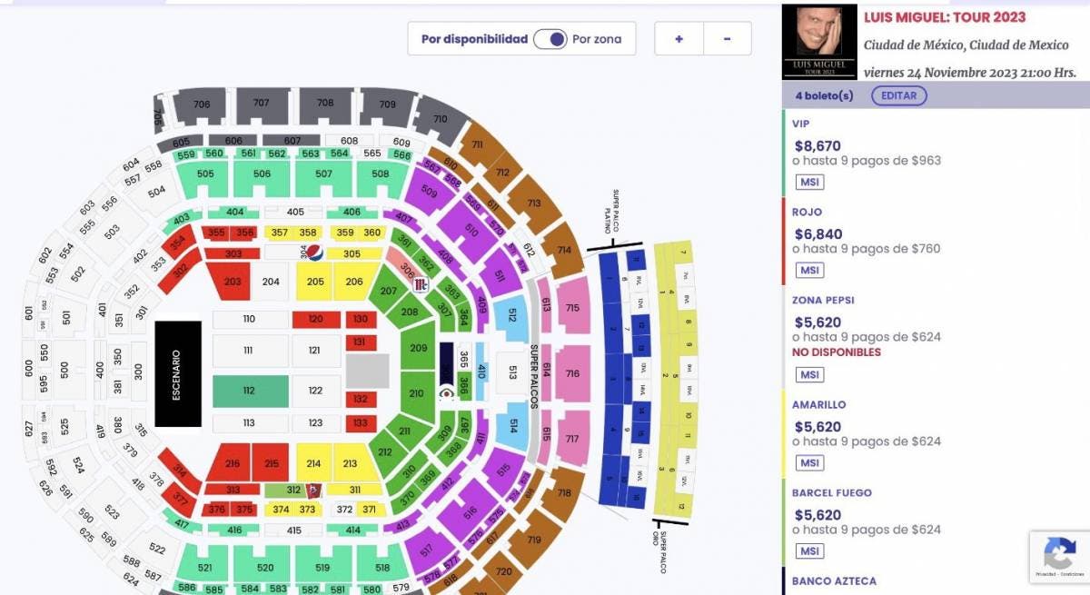Click the Pepsi logo on the map
The height and width of the screenshot is (595, 1090).
313,253
